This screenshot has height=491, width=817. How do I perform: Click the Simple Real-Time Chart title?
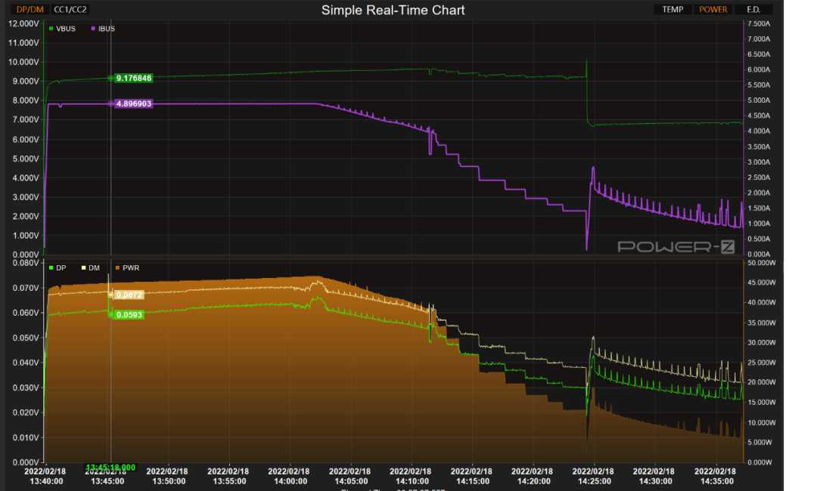[x=393, y=10]
